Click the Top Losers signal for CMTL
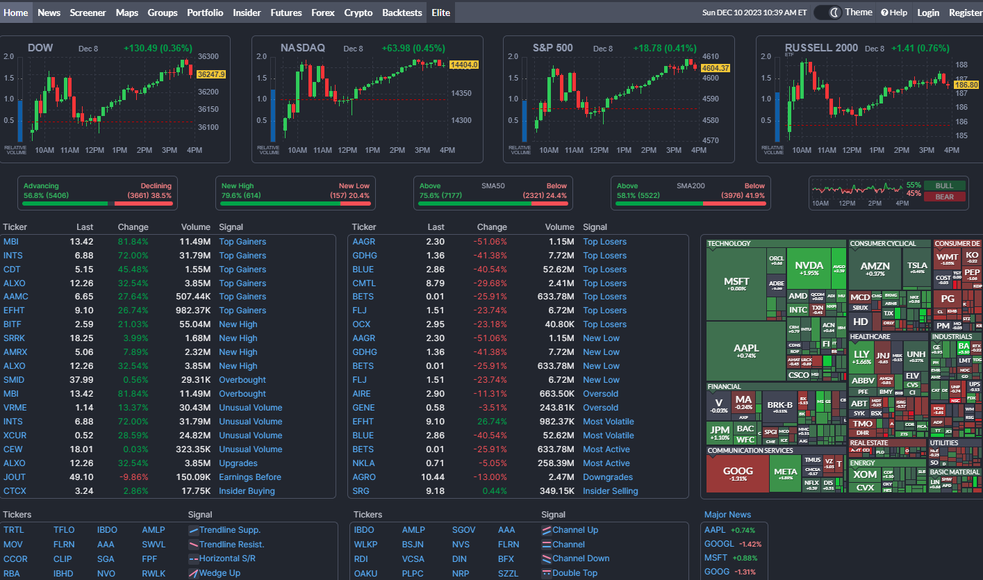Viewport: 983px width, 580px height. pos(604,283)
